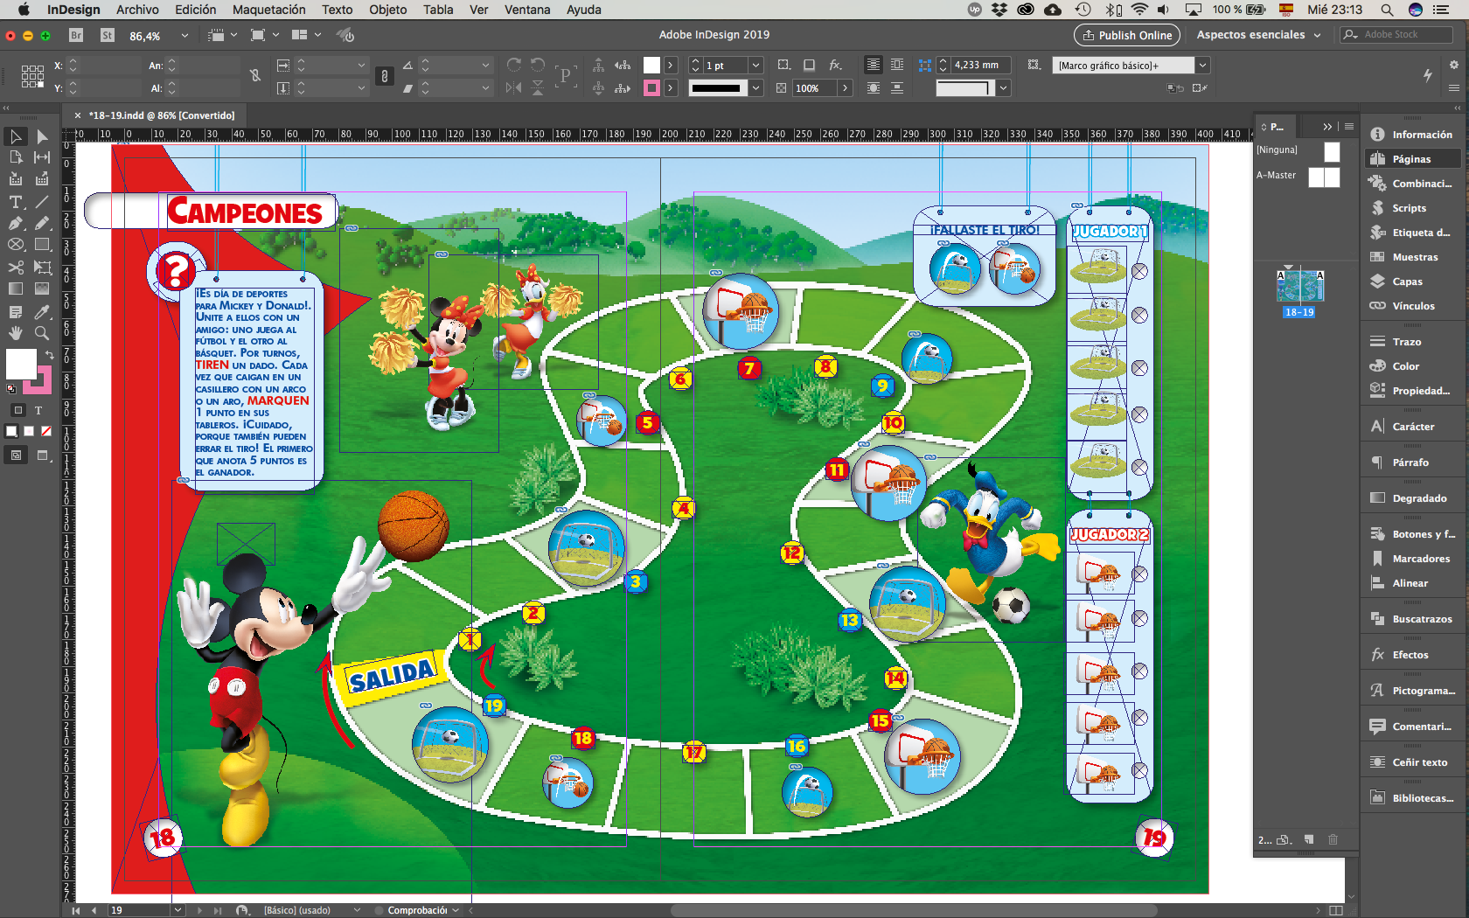Viewport: 1469px width, 918px height.
Task: Click the opacity 100% field
Action: (x=815, y=87)
